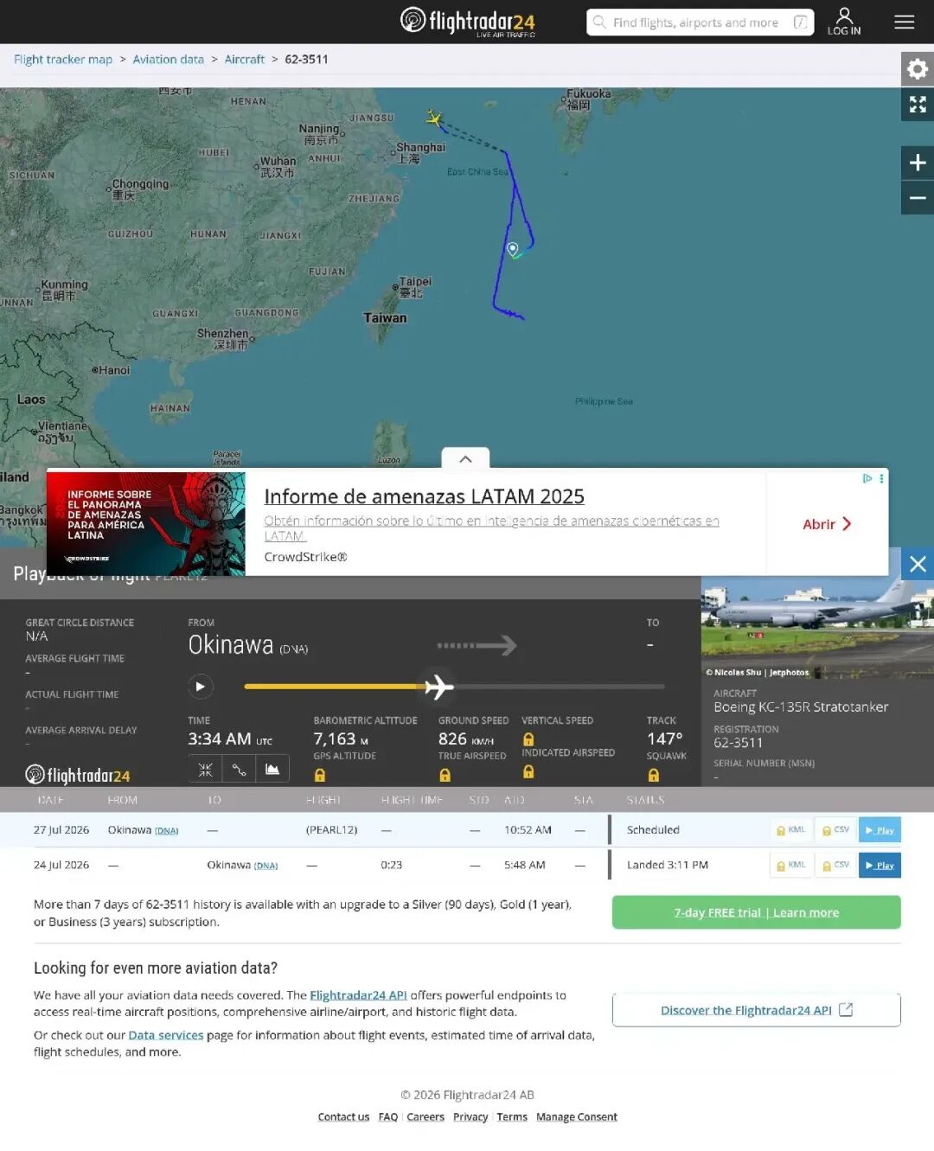Open the Data services link

(166, 1035)
